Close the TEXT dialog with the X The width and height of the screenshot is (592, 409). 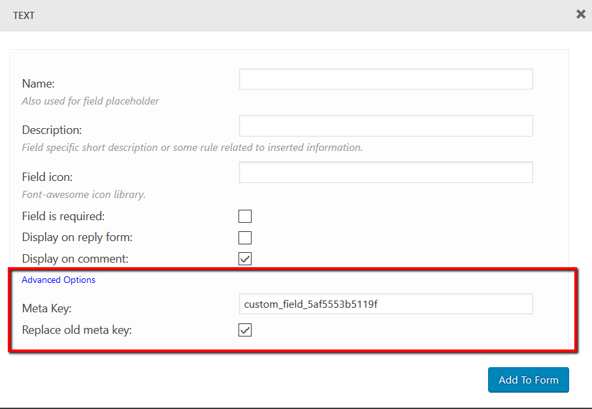580,14
